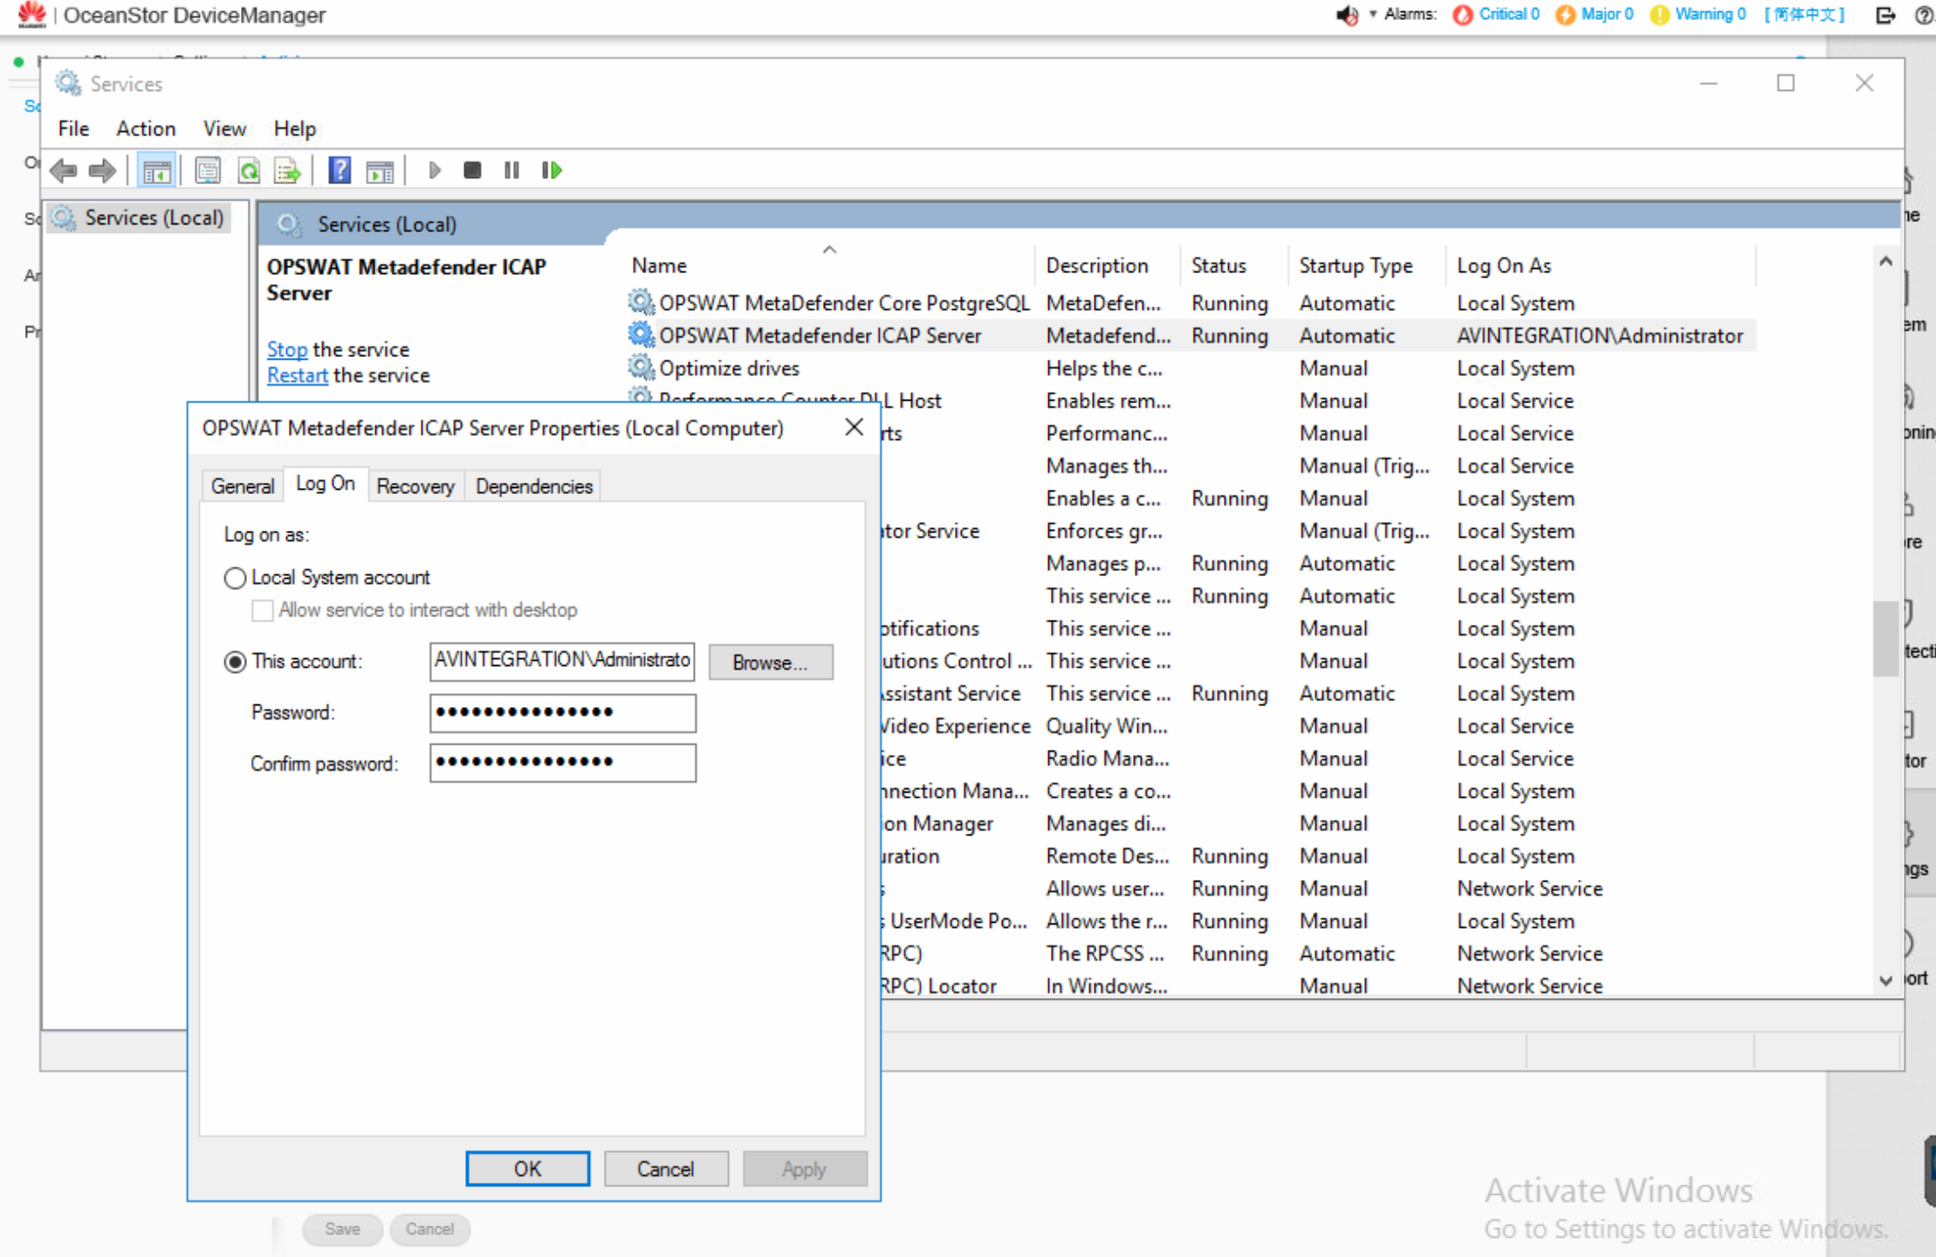Select the Optimize drives service icon
Screen dimensions: 1936x1257
tap(642, 367)
